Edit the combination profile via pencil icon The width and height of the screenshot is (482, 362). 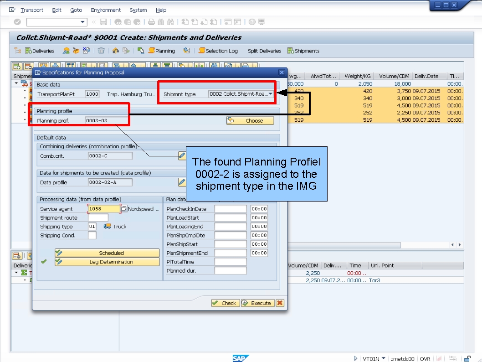182,155
